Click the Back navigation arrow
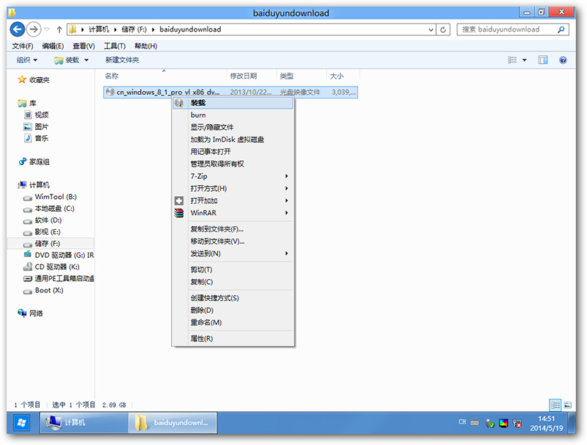Viewport: 587px width, 445px height. pyautogui.click(x=17, y=29)
